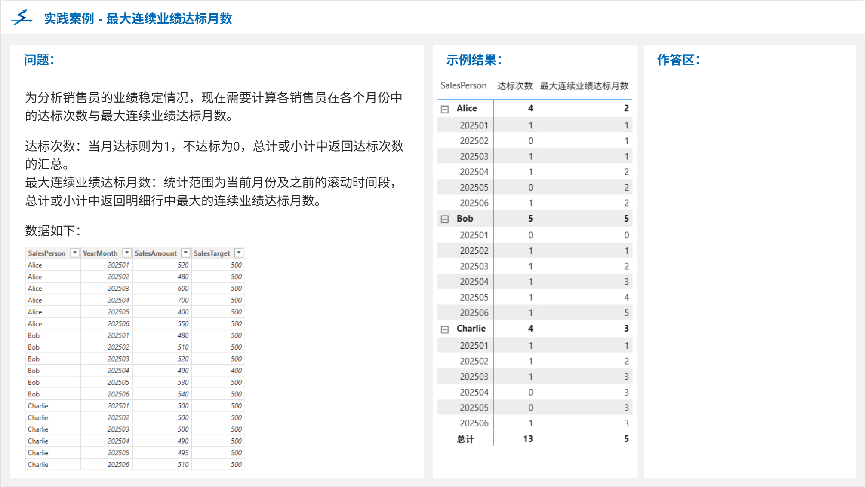Open SalesAmount column filter dropdown
Image resolution: width=865 pixels, height=487 pixels.
186,253
